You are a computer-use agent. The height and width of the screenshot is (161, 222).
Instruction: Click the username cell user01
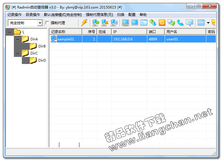(x=185, y=39)
